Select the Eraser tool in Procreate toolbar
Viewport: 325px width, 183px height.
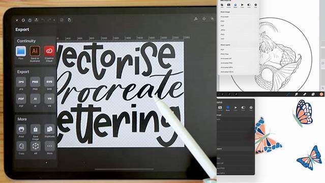305,94
